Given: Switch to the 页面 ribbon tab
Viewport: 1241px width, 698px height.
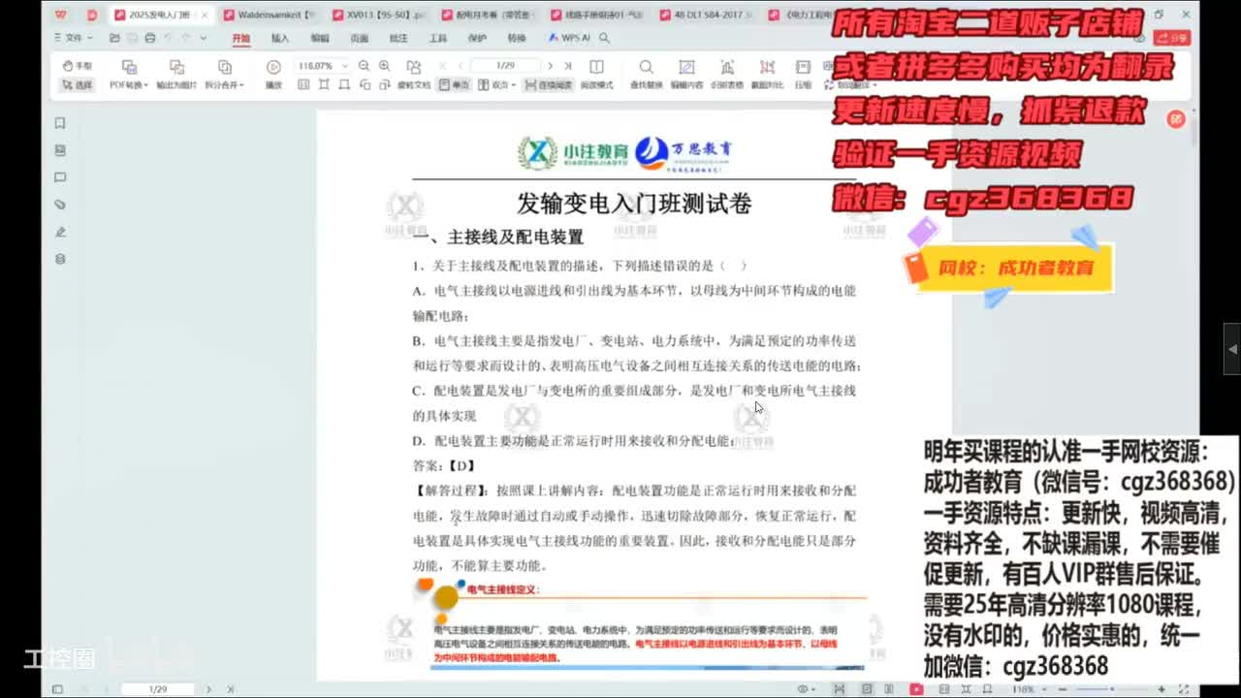Looking at the screenshot, I should coord(359,39).
